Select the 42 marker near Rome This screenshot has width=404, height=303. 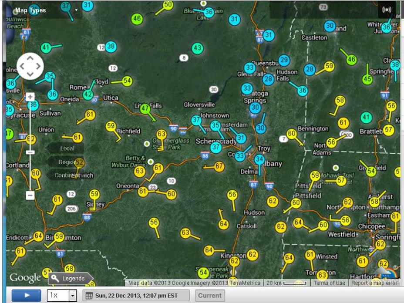(x=88, y=94)
